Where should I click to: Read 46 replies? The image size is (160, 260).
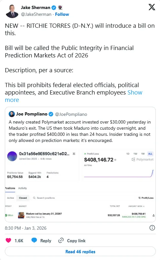click(80, 252)
